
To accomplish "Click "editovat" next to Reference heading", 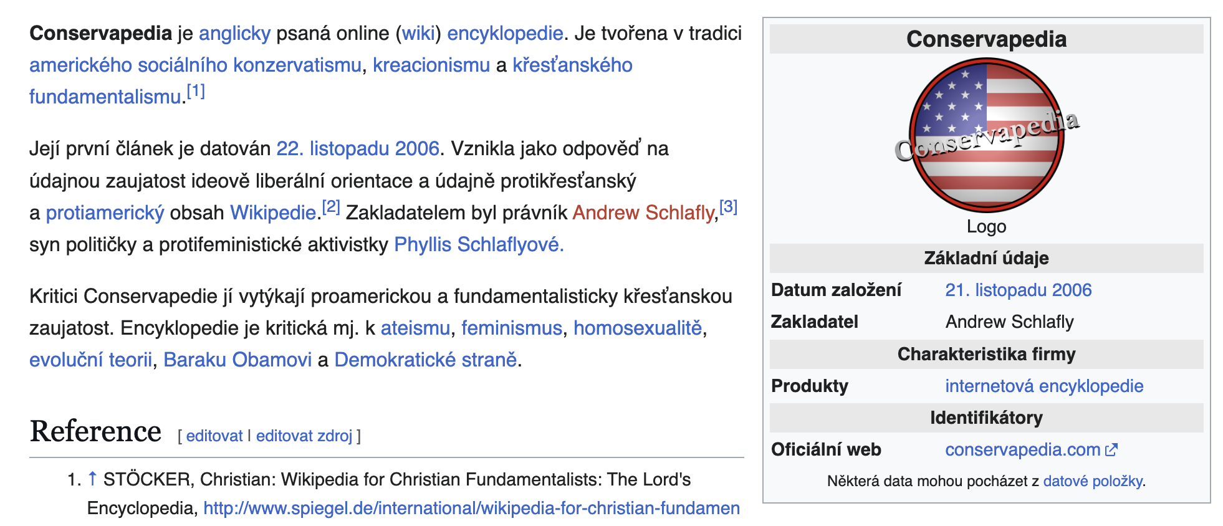I will 214,436.
